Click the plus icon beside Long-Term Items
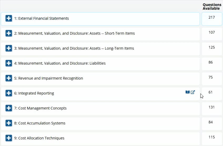The image size is (223, 146). 9,48
